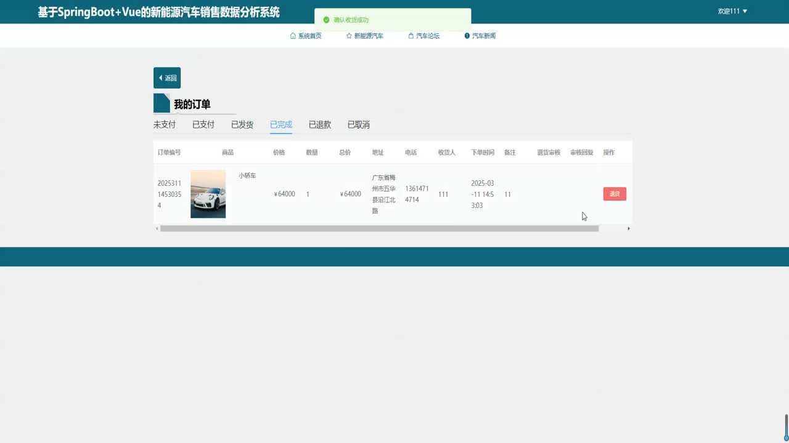Click the 退货审核 column header
This screenshot has width=789, height=443.
point(549,152)
